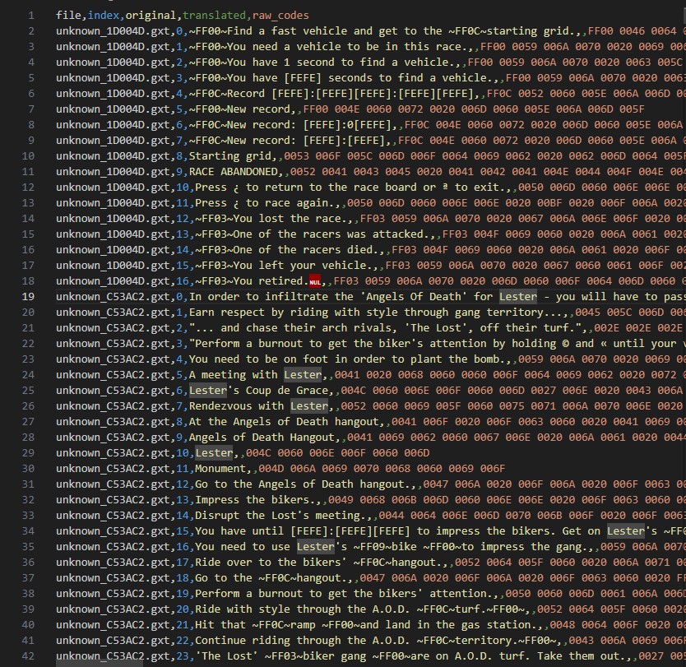Click 'Angels of Death Hangout' on line 28

pyautogui.click(x=262, y=437)
